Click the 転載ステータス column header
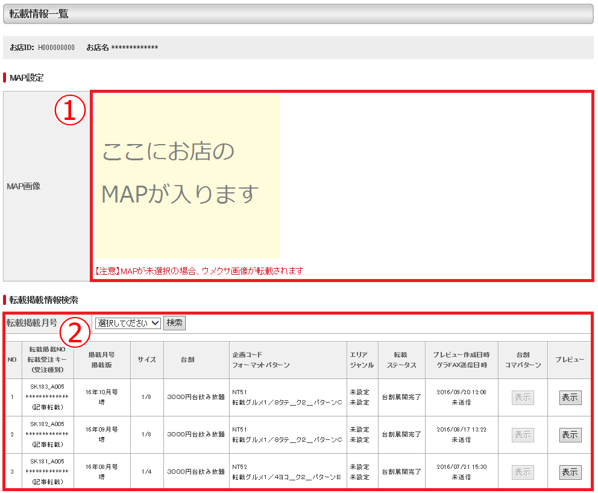The width and height of the screenshot is (598, 493). coord(401,360)
